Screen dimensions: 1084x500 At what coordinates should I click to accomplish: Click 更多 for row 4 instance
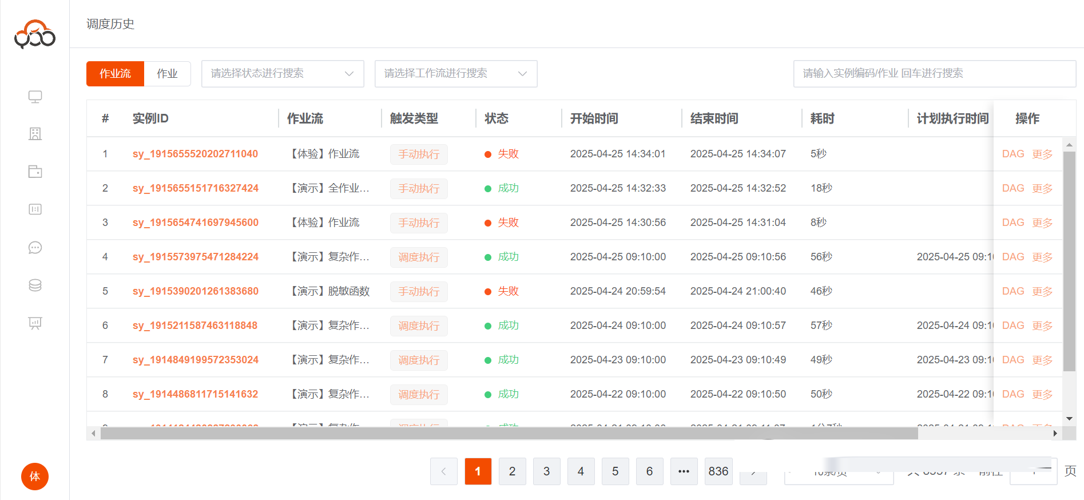coord(1042,257)
